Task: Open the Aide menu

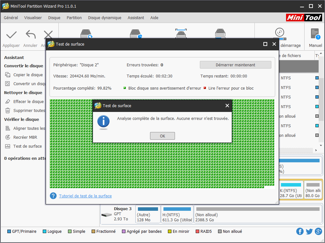Action: (x=154, y=18)
